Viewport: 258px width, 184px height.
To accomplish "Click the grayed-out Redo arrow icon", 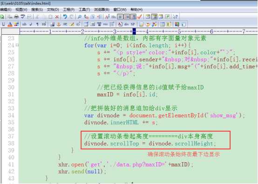I will [x=72, y=17].
